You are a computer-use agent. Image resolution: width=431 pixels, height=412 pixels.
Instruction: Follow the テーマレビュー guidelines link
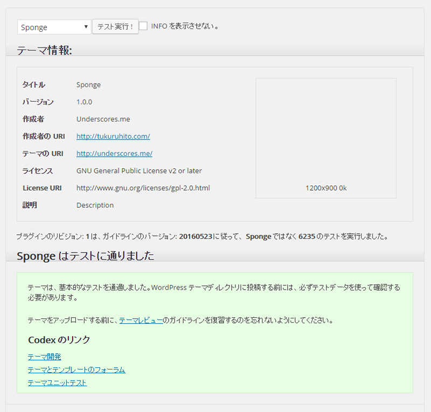point(141,320)
